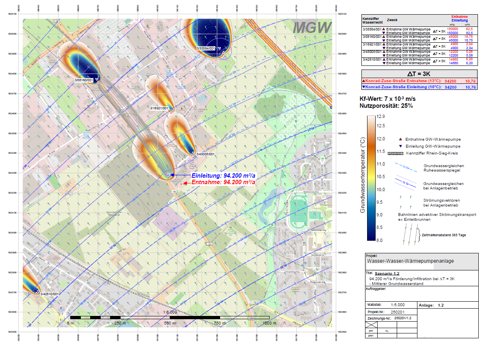This screenshot has width=482, height=344.
Task: Click the MGW watermark label on map
Action: pyautogui.click(x=312, y=28)
